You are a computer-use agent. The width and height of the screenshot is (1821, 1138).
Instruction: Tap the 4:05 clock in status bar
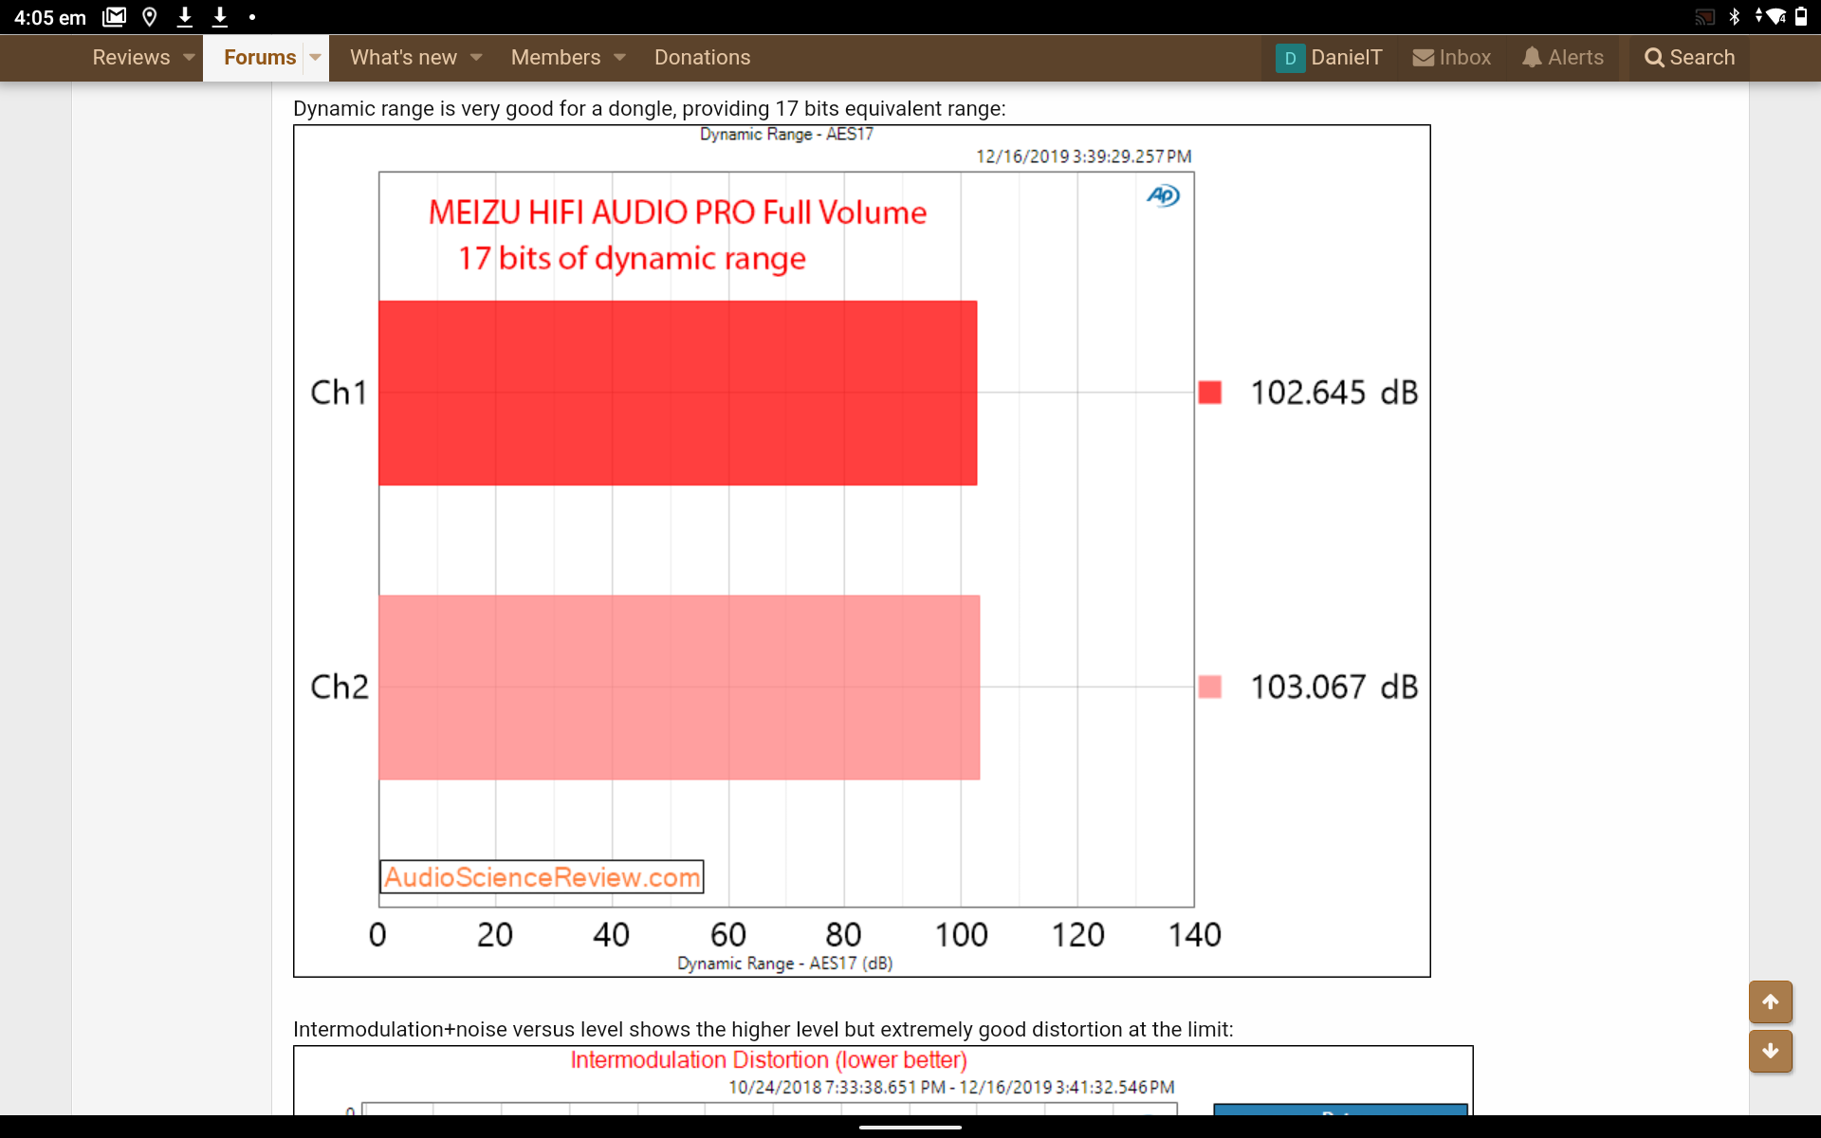tap(49, 17)
